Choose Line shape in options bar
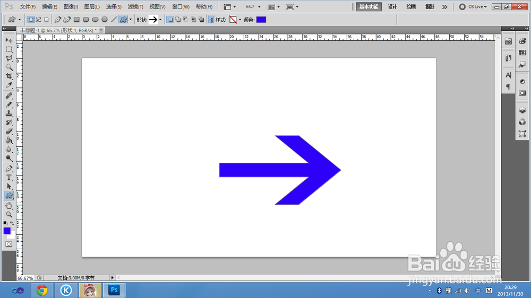This screenshot has width=531, height=298. tap(114, 20)
